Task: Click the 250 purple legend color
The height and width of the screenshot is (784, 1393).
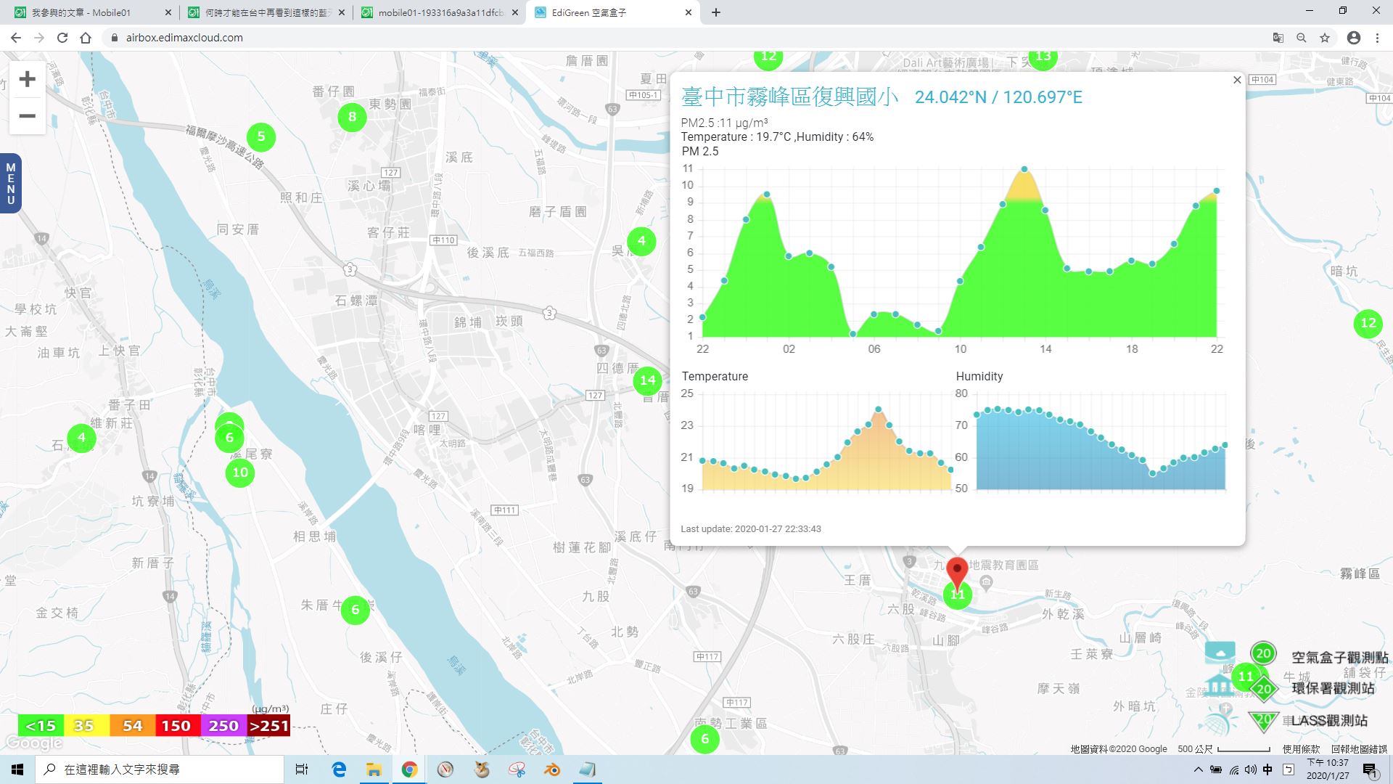Action: point(223,725)
